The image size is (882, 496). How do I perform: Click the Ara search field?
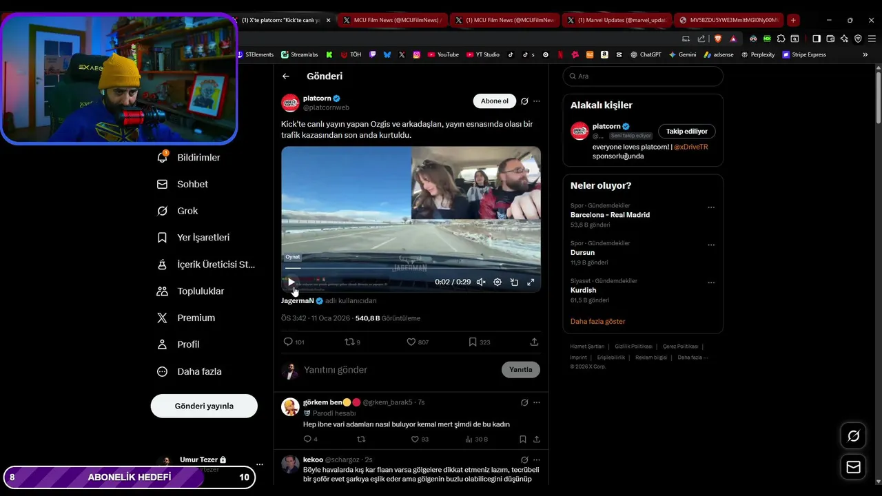pyautogui.click(x=643, y=76)
